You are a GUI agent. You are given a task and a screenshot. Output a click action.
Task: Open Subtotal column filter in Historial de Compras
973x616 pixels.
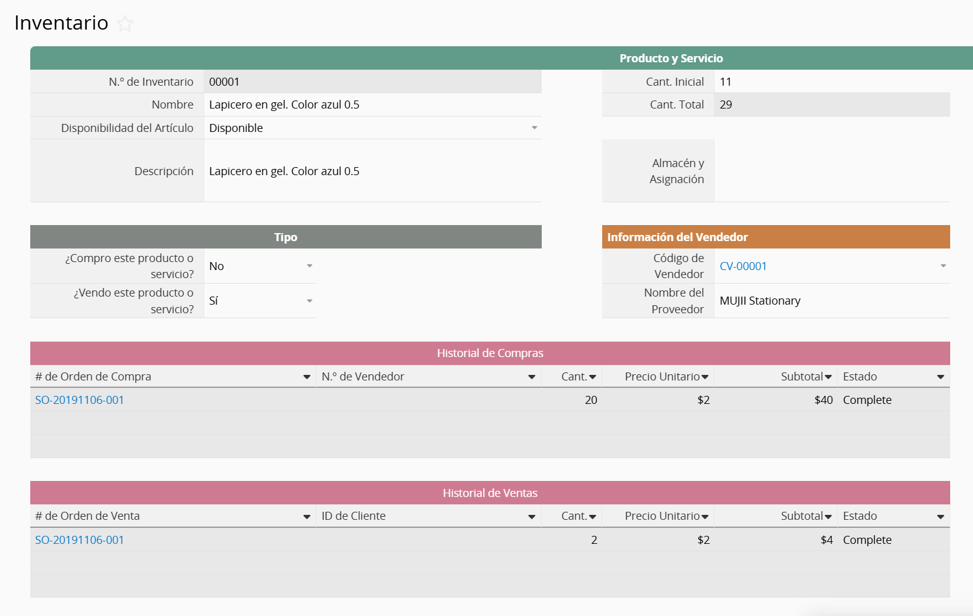click(x=828, y=377)
